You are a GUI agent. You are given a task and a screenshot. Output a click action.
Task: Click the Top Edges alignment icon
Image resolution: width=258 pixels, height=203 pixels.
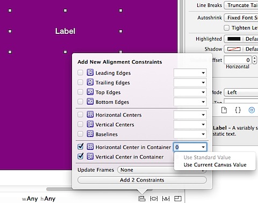tap(90, 92)
